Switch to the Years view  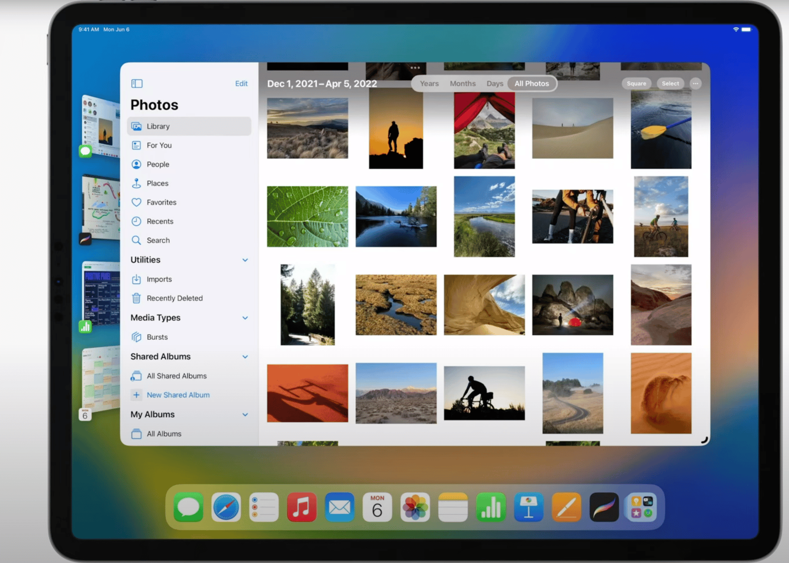(429, 83)
